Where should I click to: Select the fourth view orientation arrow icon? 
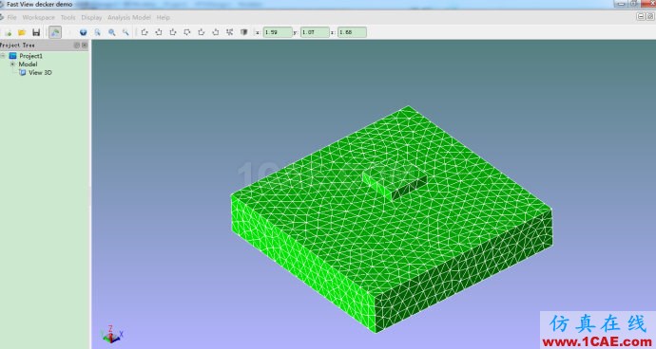187,32
